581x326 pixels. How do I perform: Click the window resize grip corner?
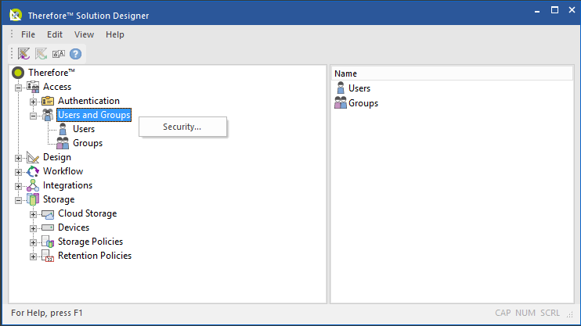570,314
